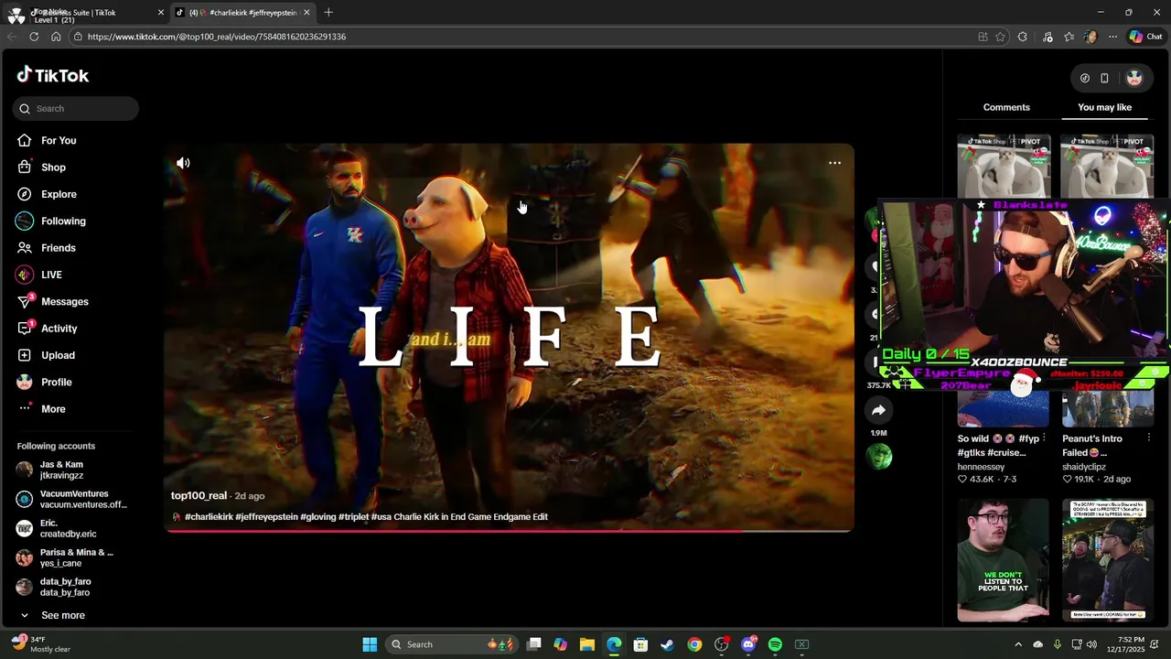1171x659 pixels.
Task: Open Steam from the taskbar
Action: click(x=667, y=644)
